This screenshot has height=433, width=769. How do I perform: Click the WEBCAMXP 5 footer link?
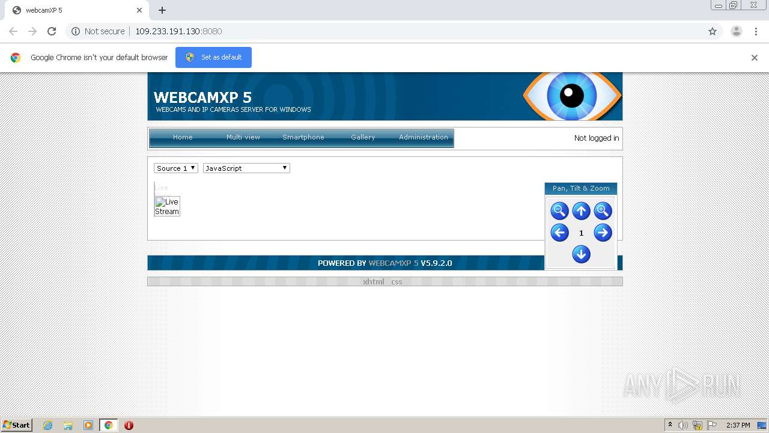point(394,263)
